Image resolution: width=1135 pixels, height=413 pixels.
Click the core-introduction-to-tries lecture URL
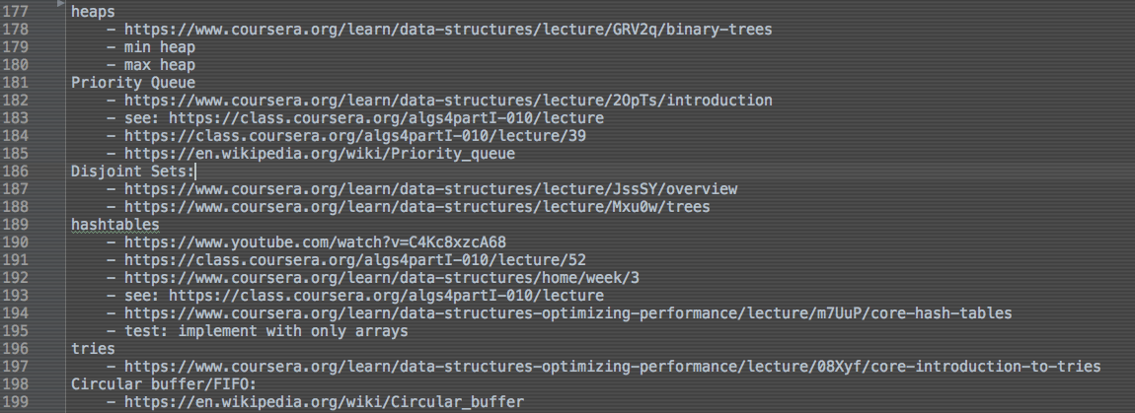(612, 367)
